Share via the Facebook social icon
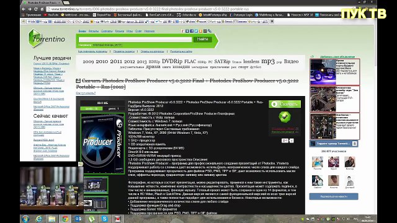The width and height of the screenshot is (397, 223). [192, 31]
